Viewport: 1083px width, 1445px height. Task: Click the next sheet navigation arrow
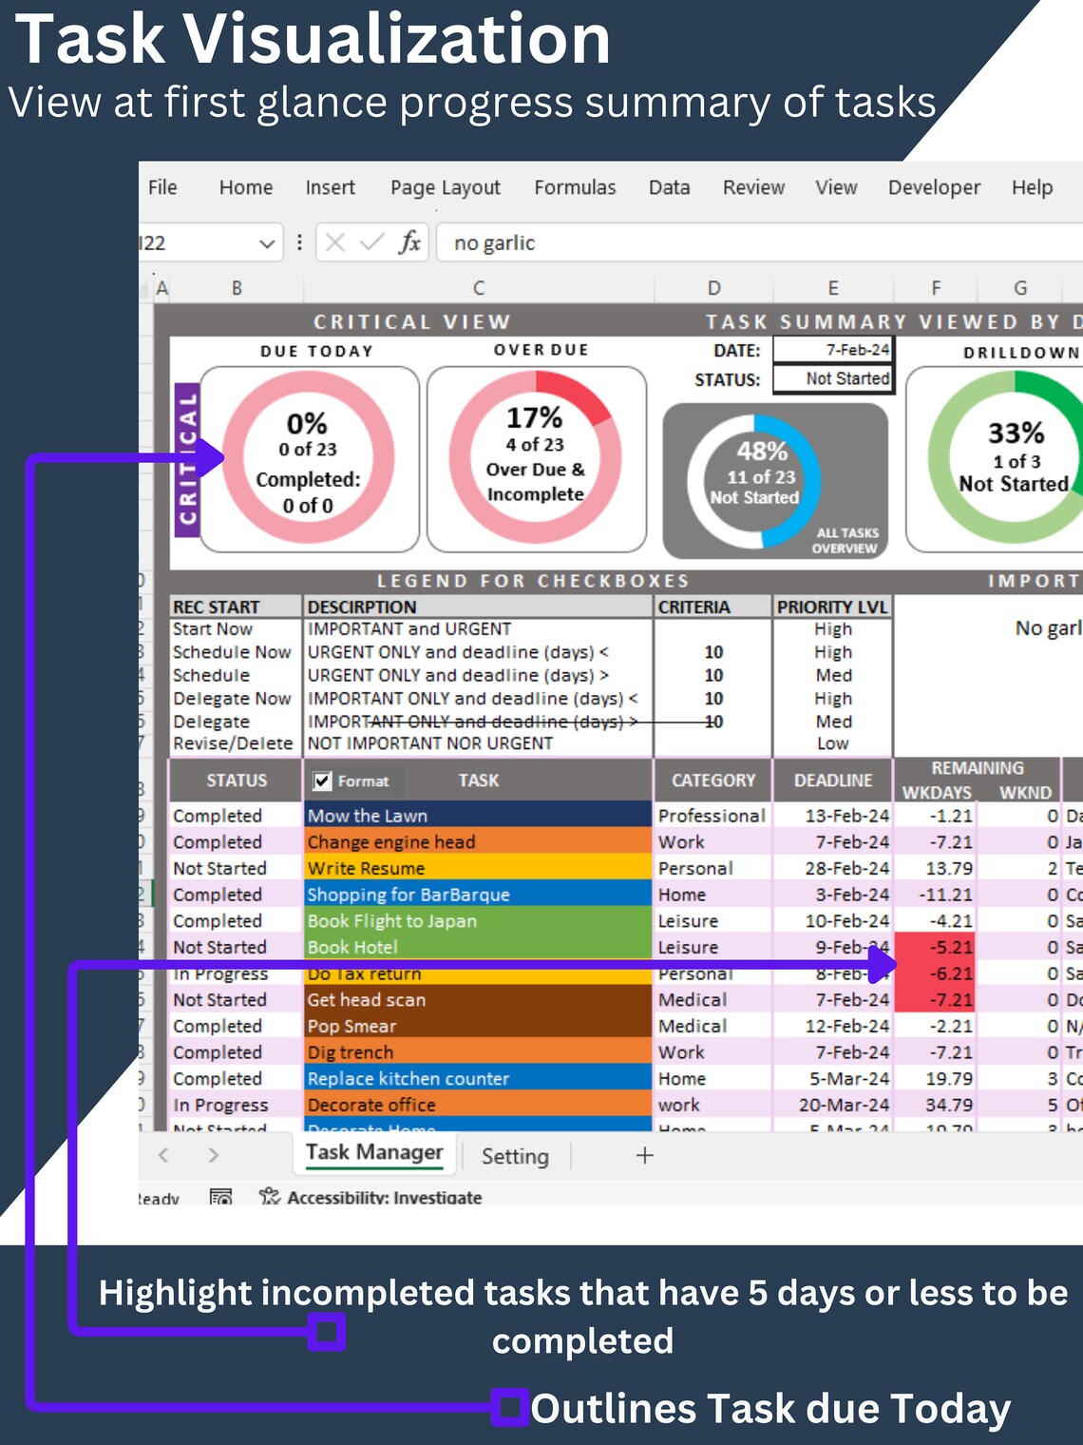tap(211, 1155)
